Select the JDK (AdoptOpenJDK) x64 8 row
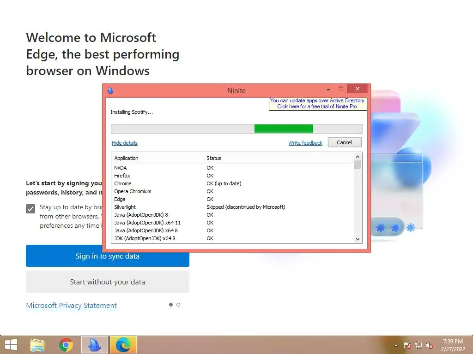This screenshot has height=354, width=473. pos(232,238)
